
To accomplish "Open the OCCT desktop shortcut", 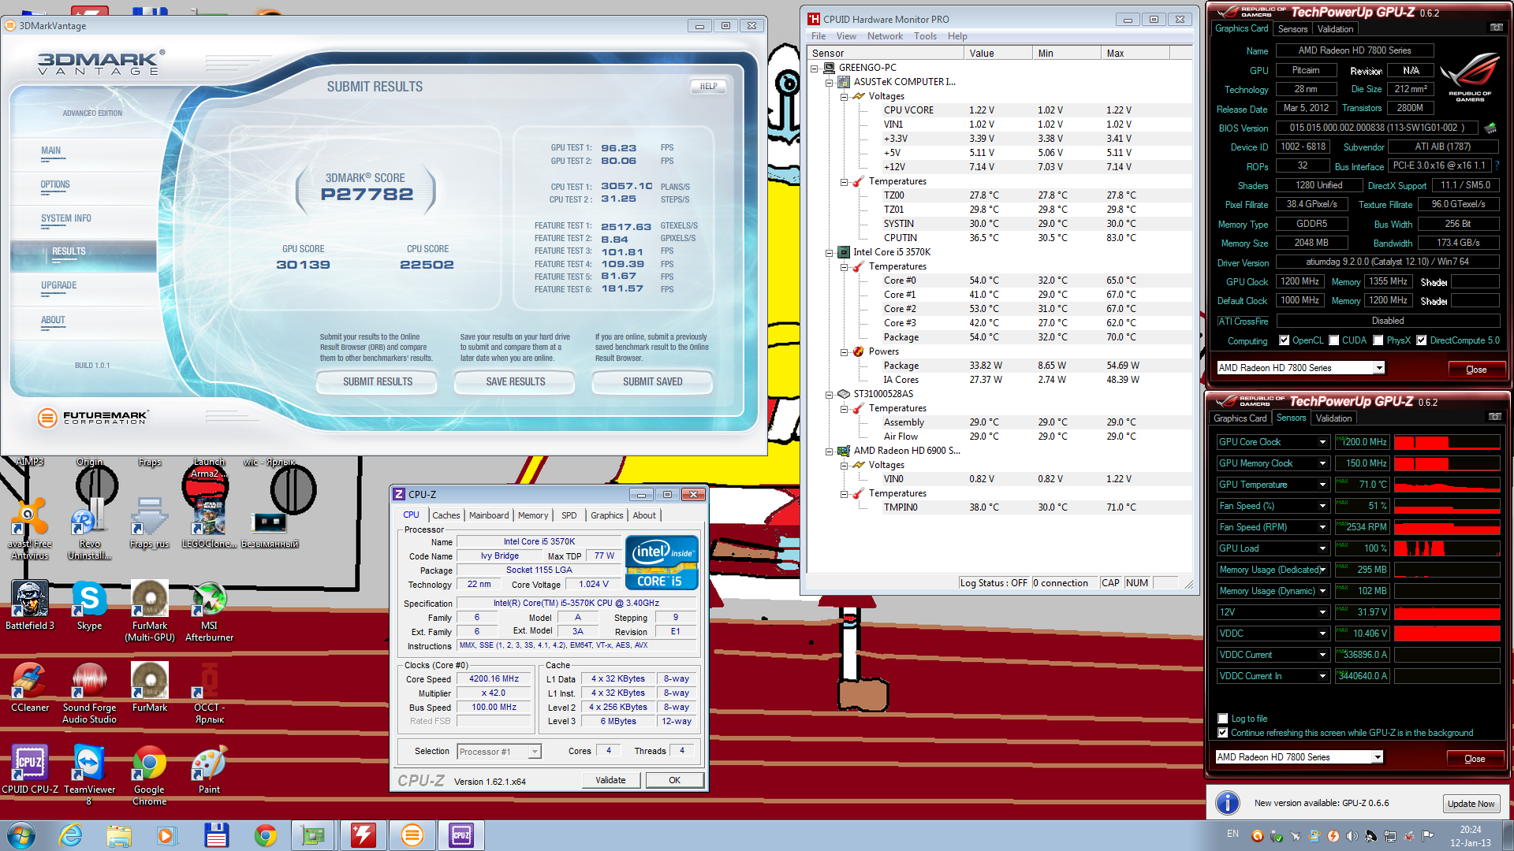I will coord(209,692).
